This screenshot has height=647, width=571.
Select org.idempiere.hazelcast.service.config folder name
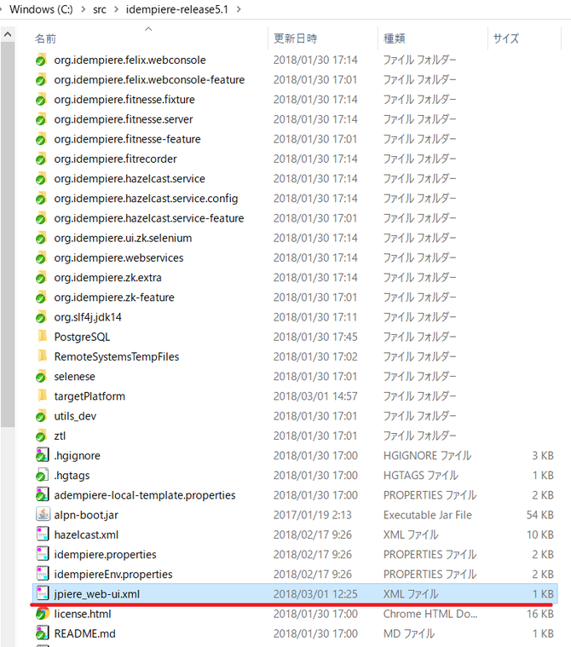click(x=146, y=199)
